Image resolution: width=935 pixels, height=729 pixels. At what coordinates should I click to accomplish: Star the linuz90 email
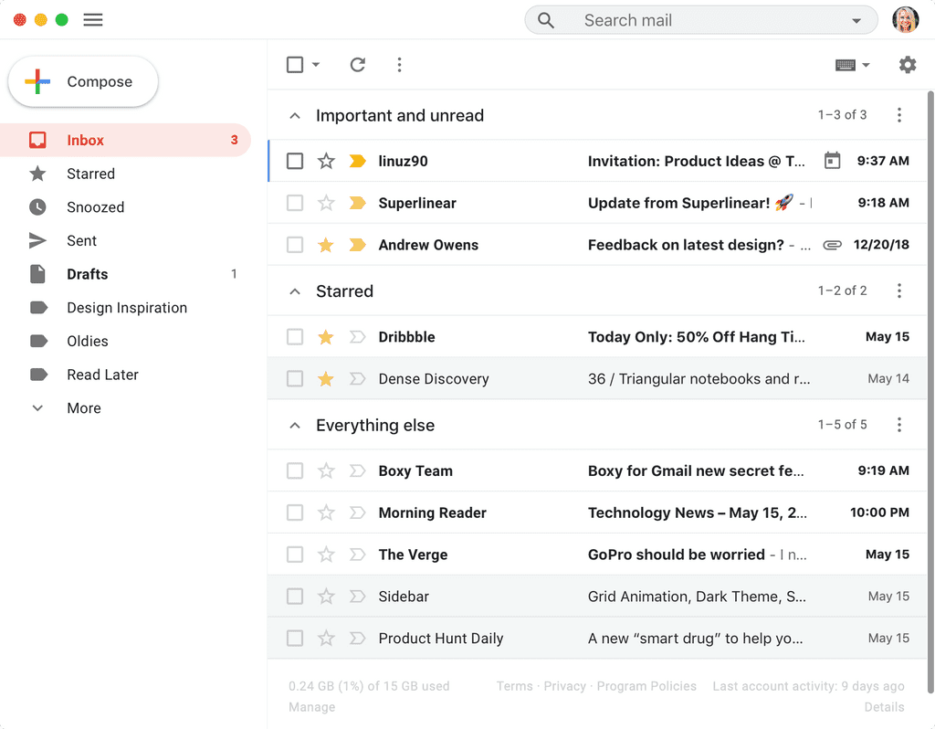(326, 161)
